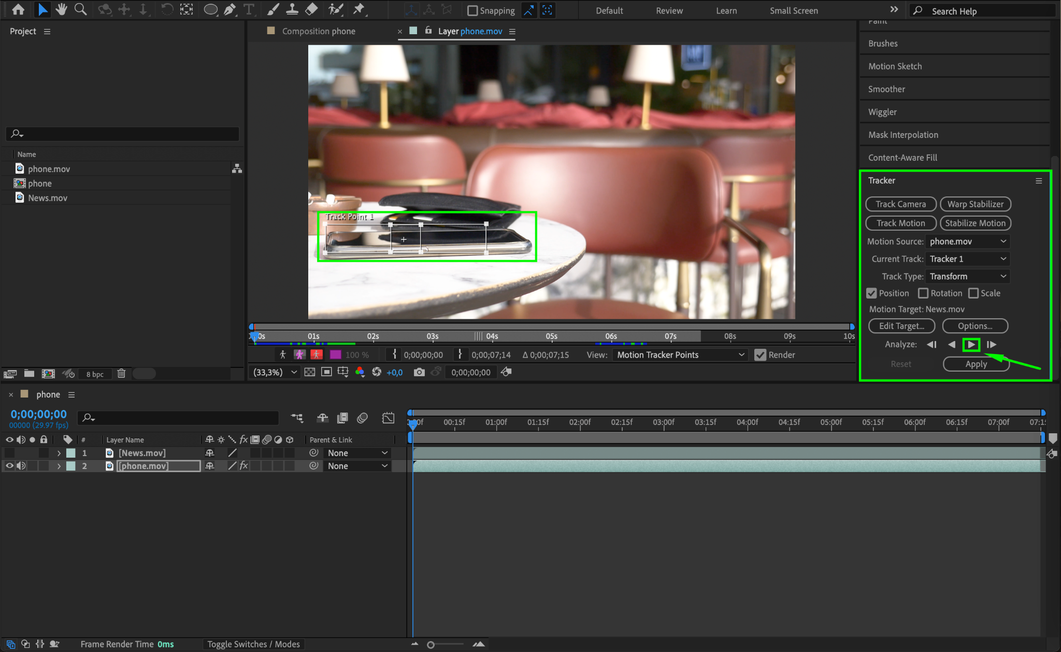The width and height of the screenshot is (1061, 652).
Task: Open the Track Type dropdown
Action: 967,276
